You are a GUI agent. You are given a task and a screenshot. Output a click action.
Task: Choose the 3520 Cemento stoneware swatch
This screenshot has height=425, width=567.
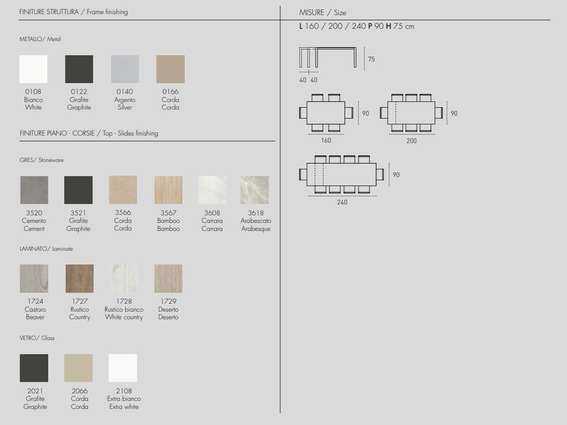click(34, 190)
